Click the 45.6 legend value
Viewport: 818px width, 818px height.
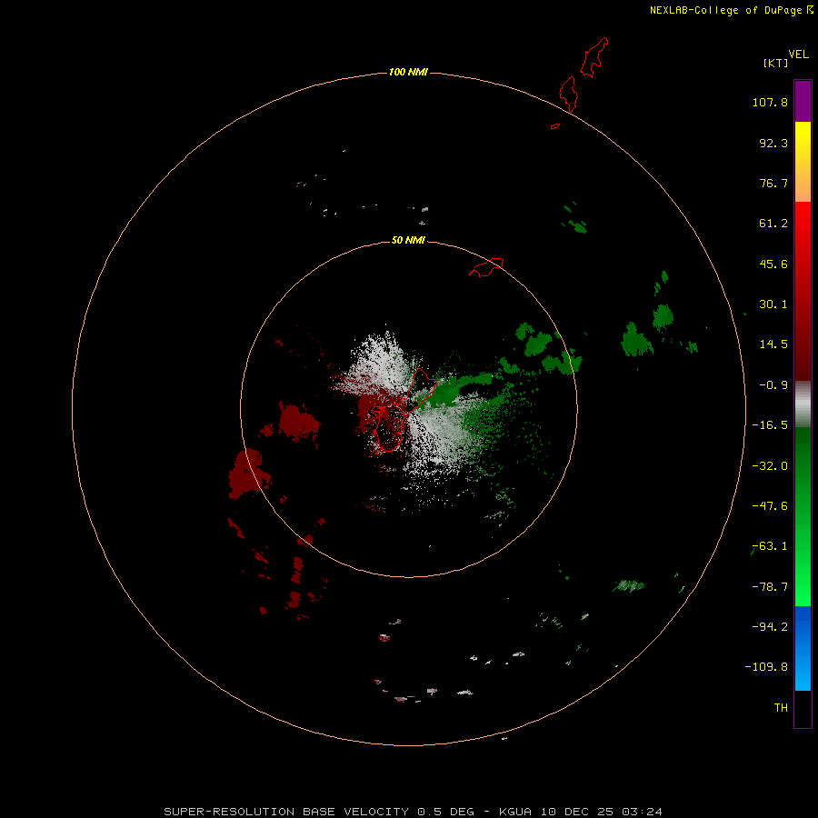(773, 264)
